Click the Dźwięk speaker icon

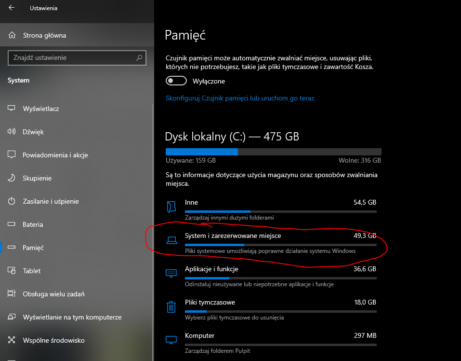[x=12, y=131]
